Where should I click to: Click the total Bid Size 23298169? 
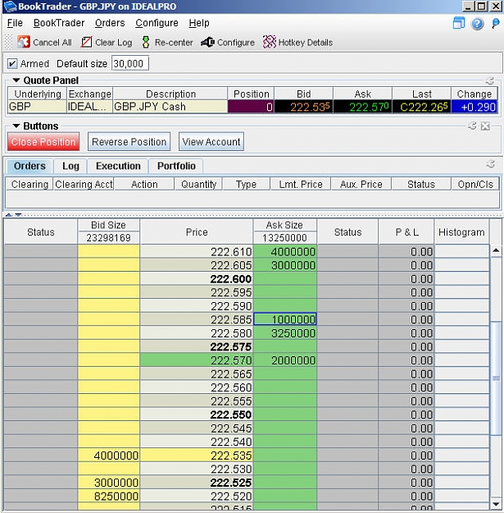(x=108, y=238)
